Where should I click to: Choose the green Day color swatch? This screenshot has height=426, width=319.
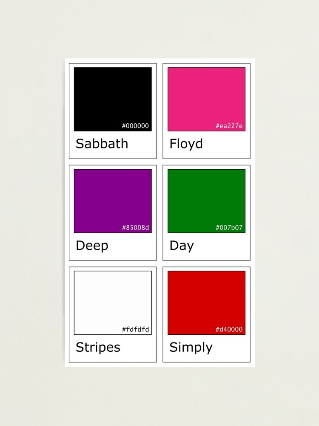[x=206, y=198]
